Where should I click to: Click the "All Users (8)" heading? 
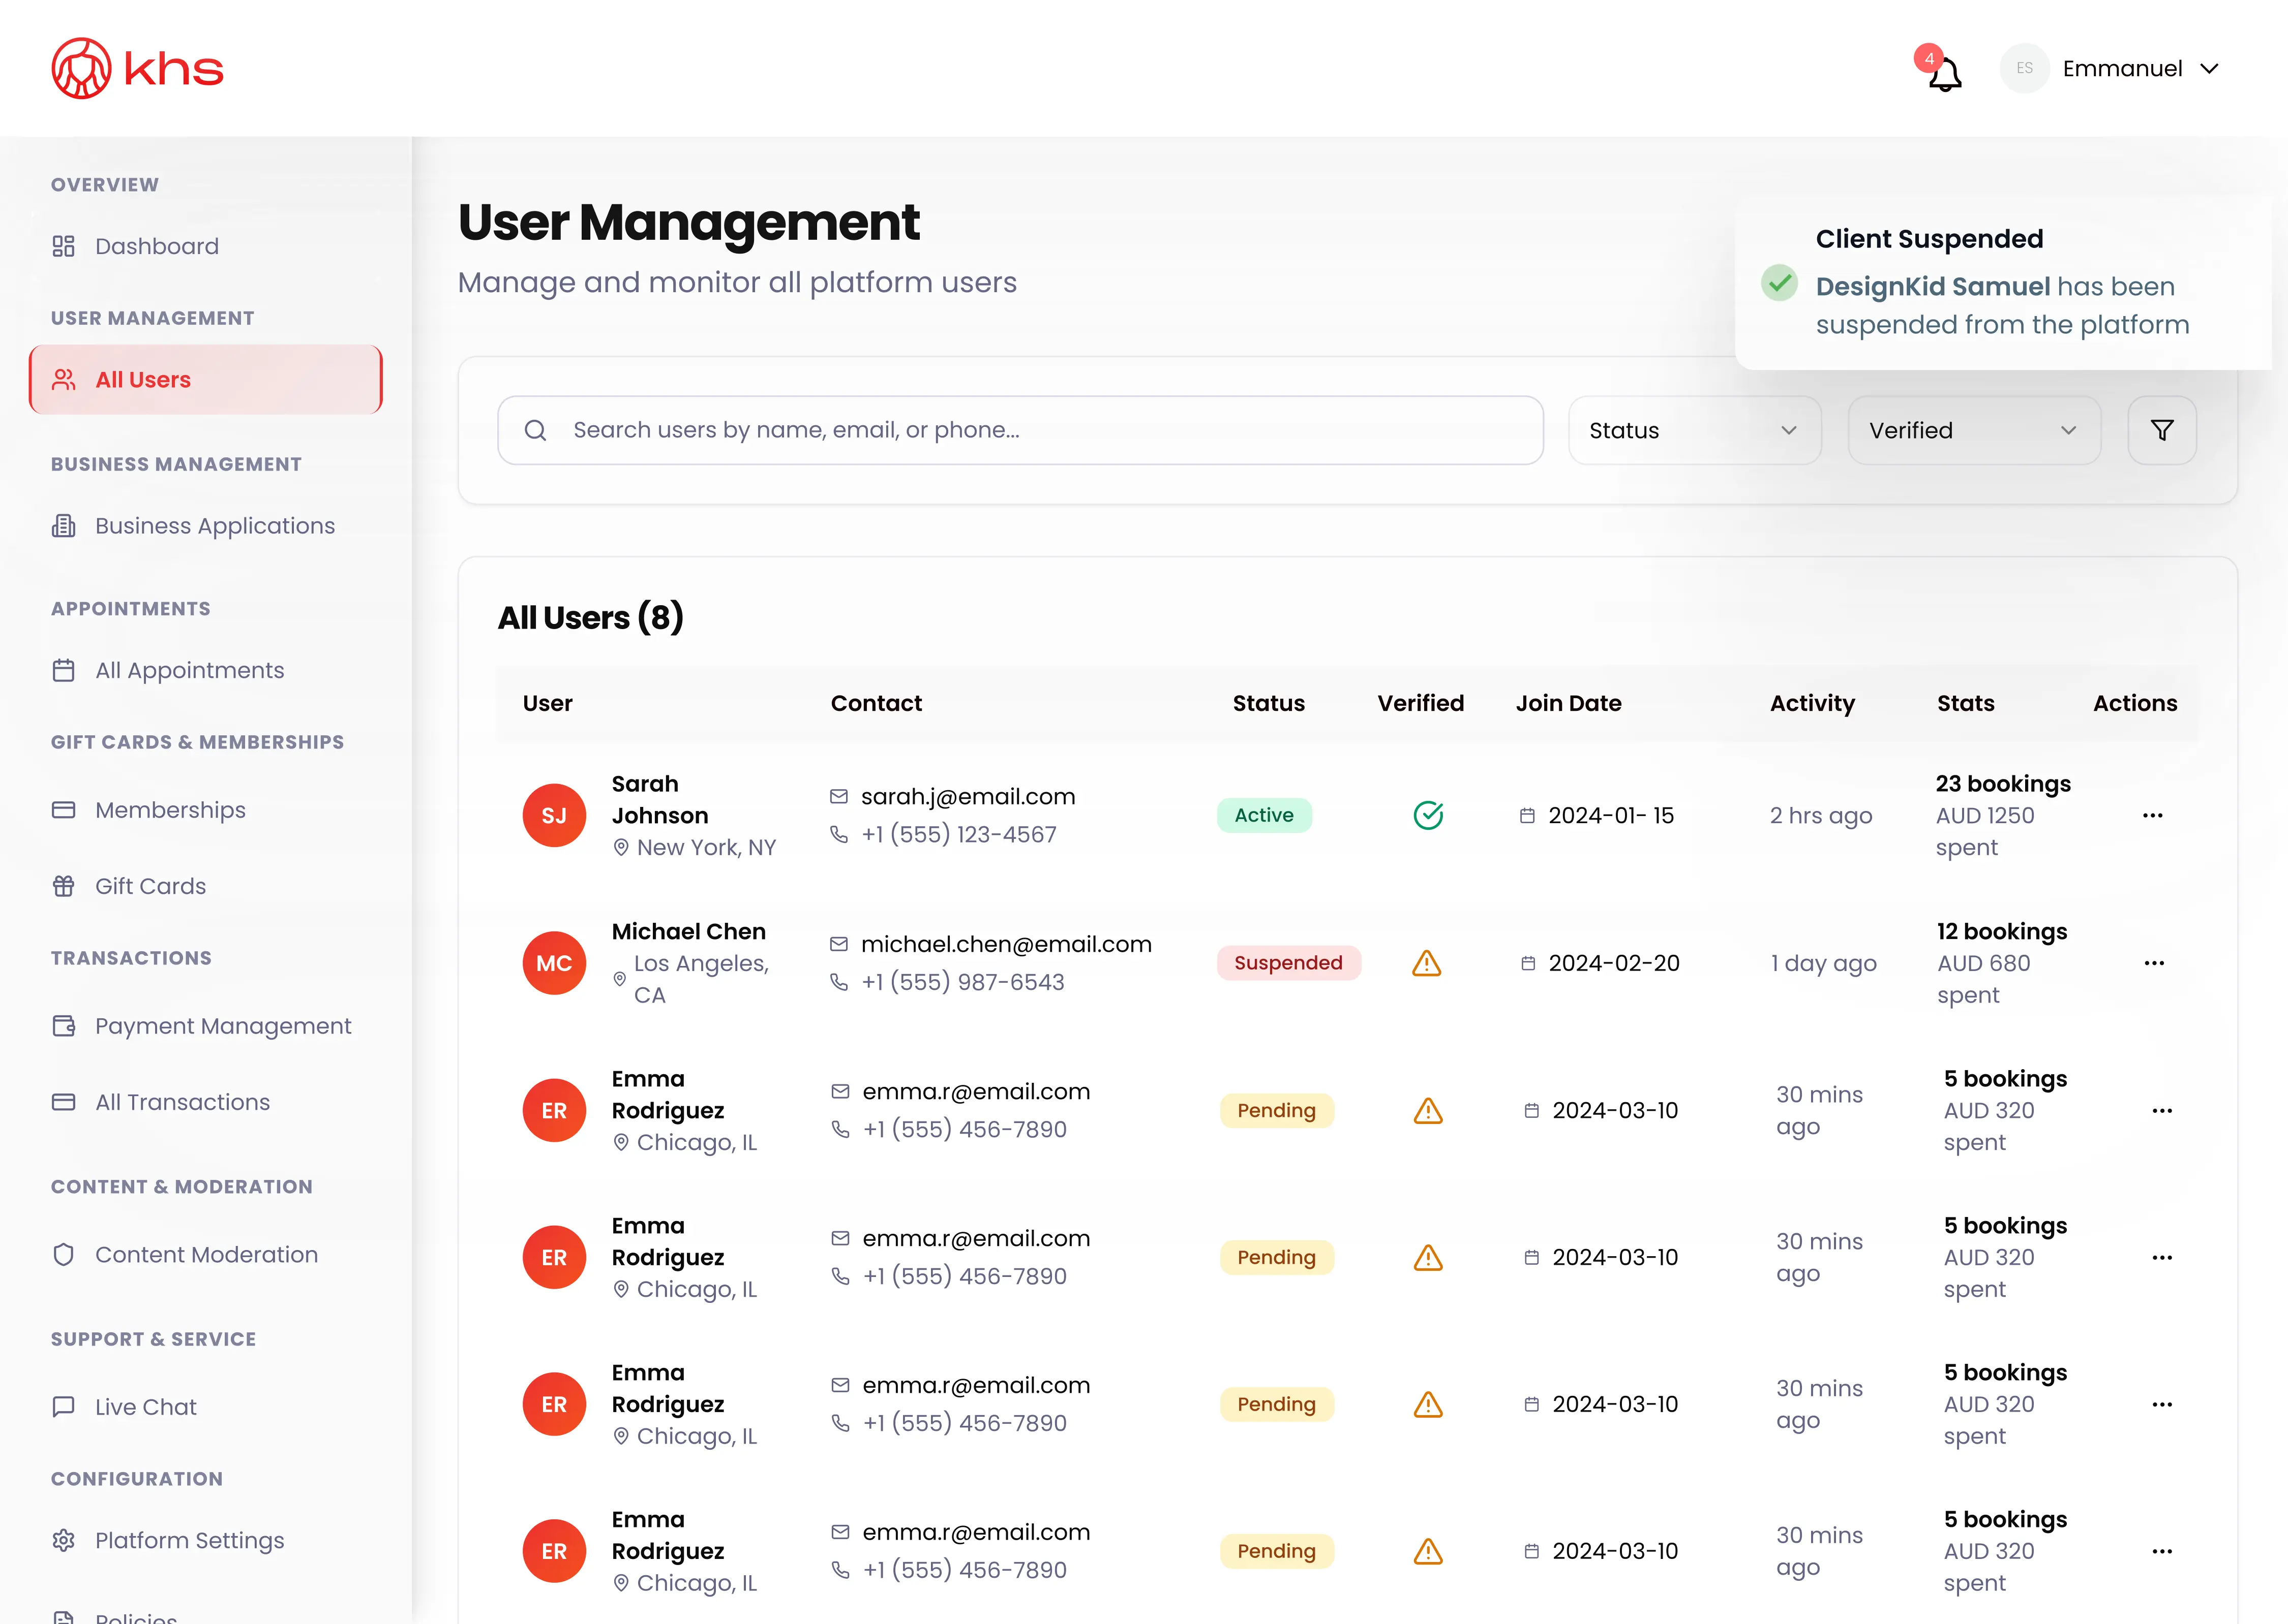pos(590,618)
